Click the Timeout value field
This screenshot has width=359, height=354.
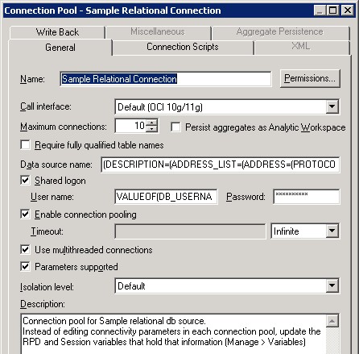190,231
